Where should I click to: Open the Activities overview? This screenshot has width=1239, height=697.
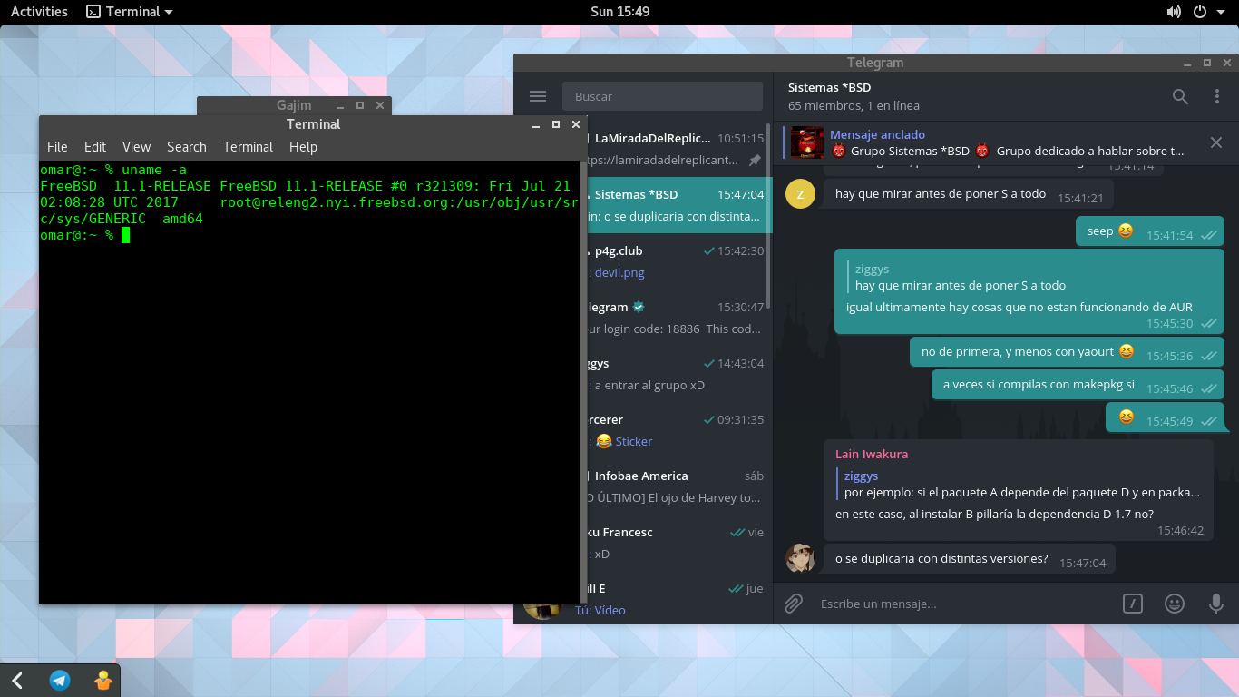(x=39, y=12)
